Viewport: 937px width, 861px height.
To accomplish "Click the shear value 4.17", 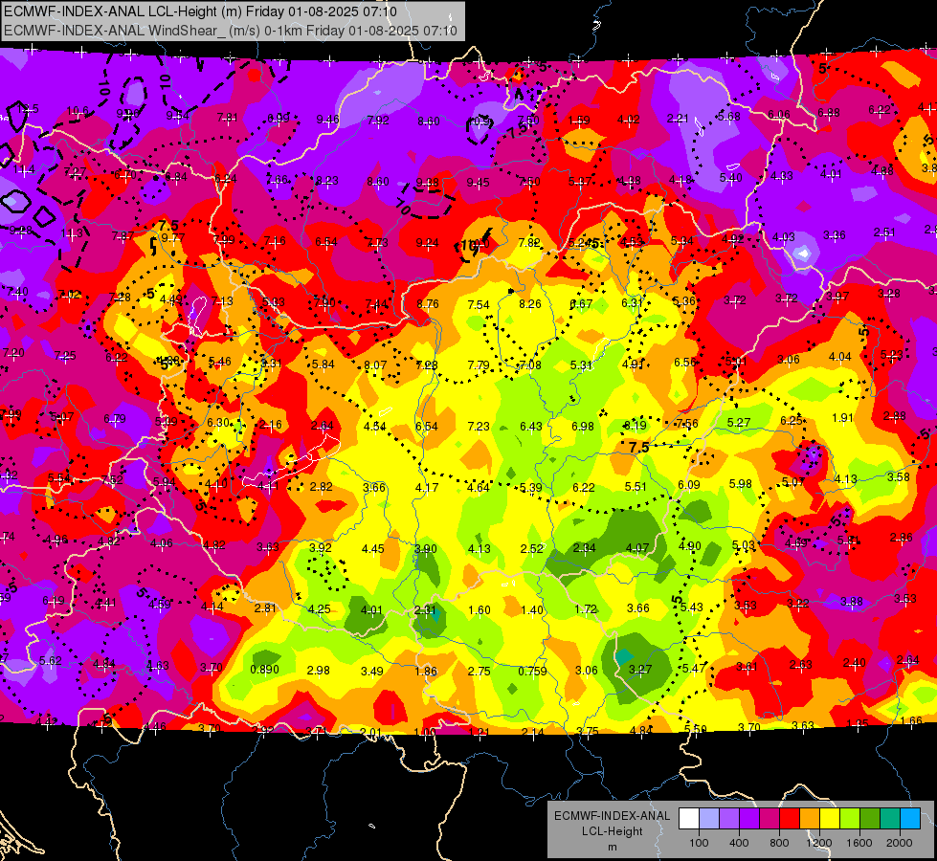I will click(x=427, y=488).
